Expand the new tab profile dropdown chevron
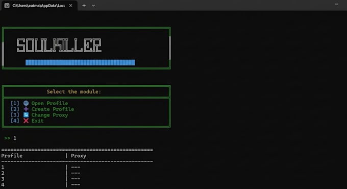The width and height of the screenshot is (347, 189). click(x=93, y=6)
